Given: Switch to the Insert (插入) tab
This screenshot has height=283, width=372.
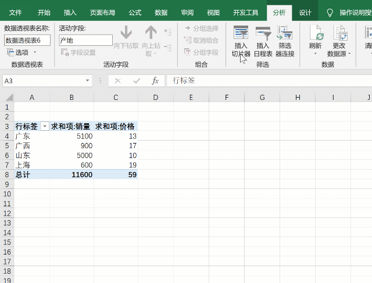Looking at the screenshot, I should click(x=70, y=13).
